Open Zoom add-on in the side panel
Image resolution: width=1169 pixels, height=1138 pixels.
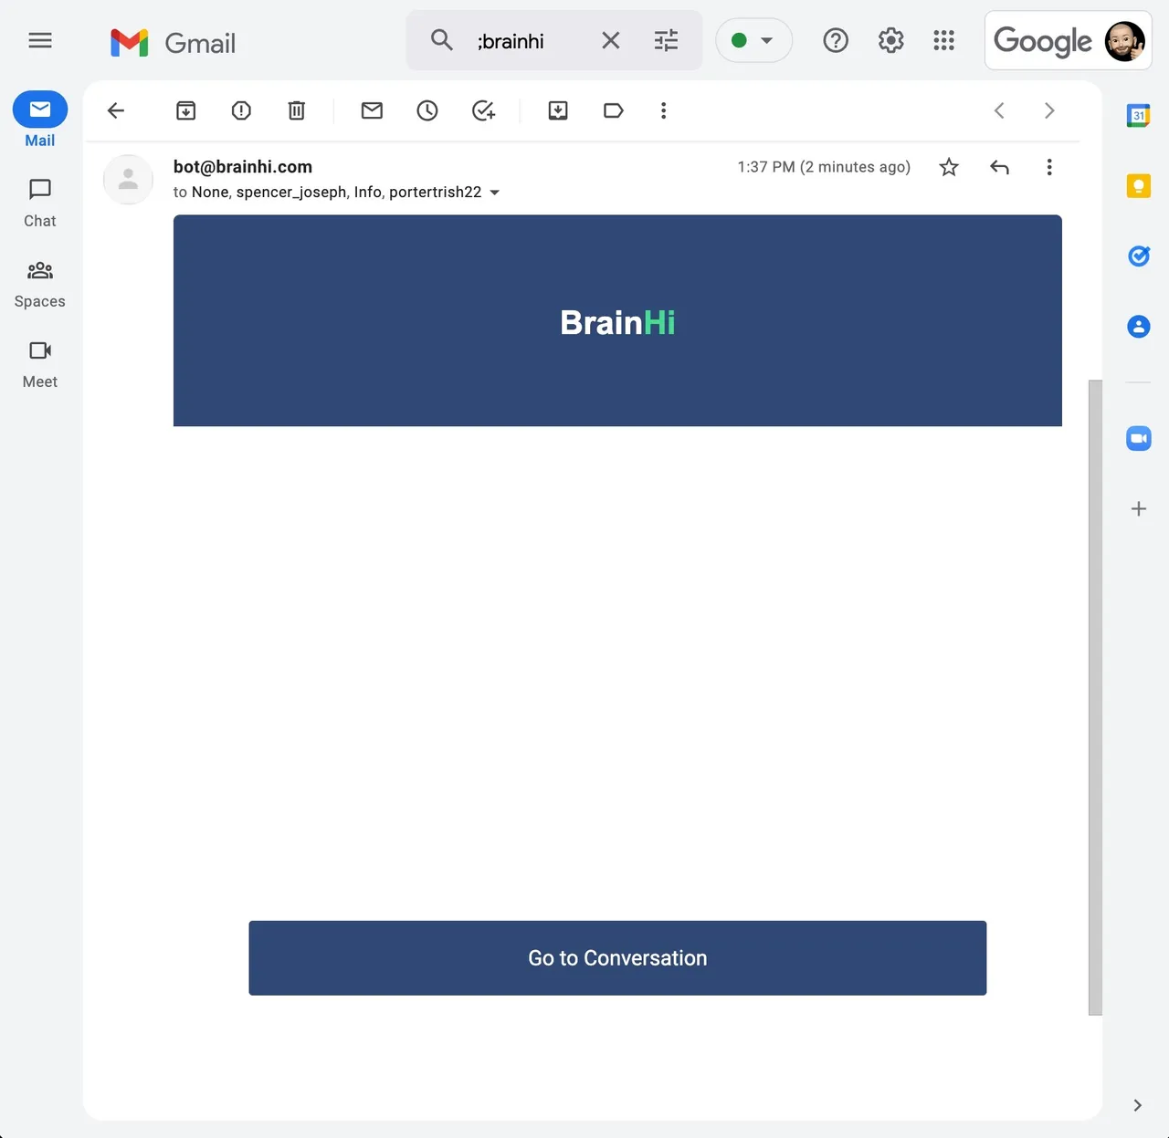pyautogui.click(x=1139, y=439)
